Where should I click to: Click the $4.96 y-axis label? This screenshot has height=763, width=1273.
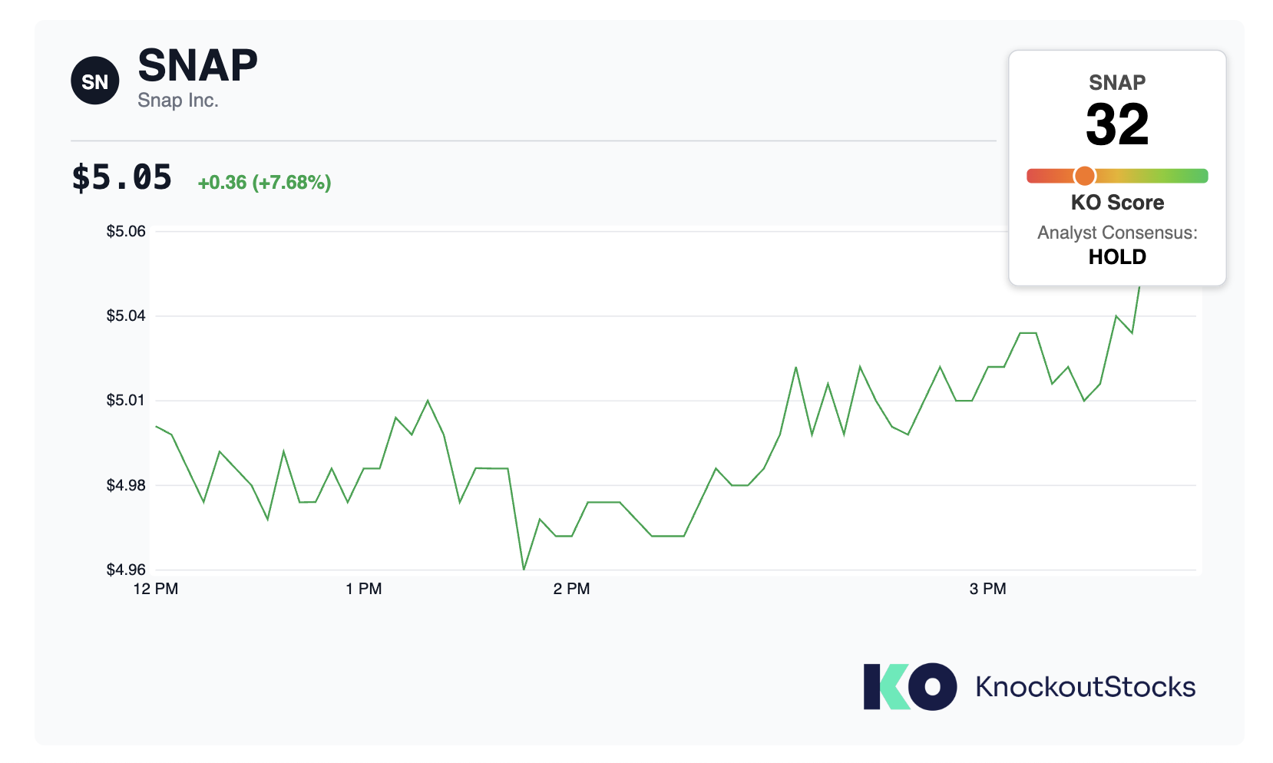coord(126,570)
